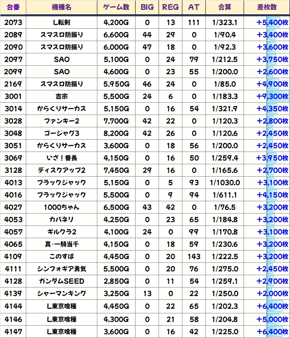Click the 1/321.9 combined probability

(225, 109)
